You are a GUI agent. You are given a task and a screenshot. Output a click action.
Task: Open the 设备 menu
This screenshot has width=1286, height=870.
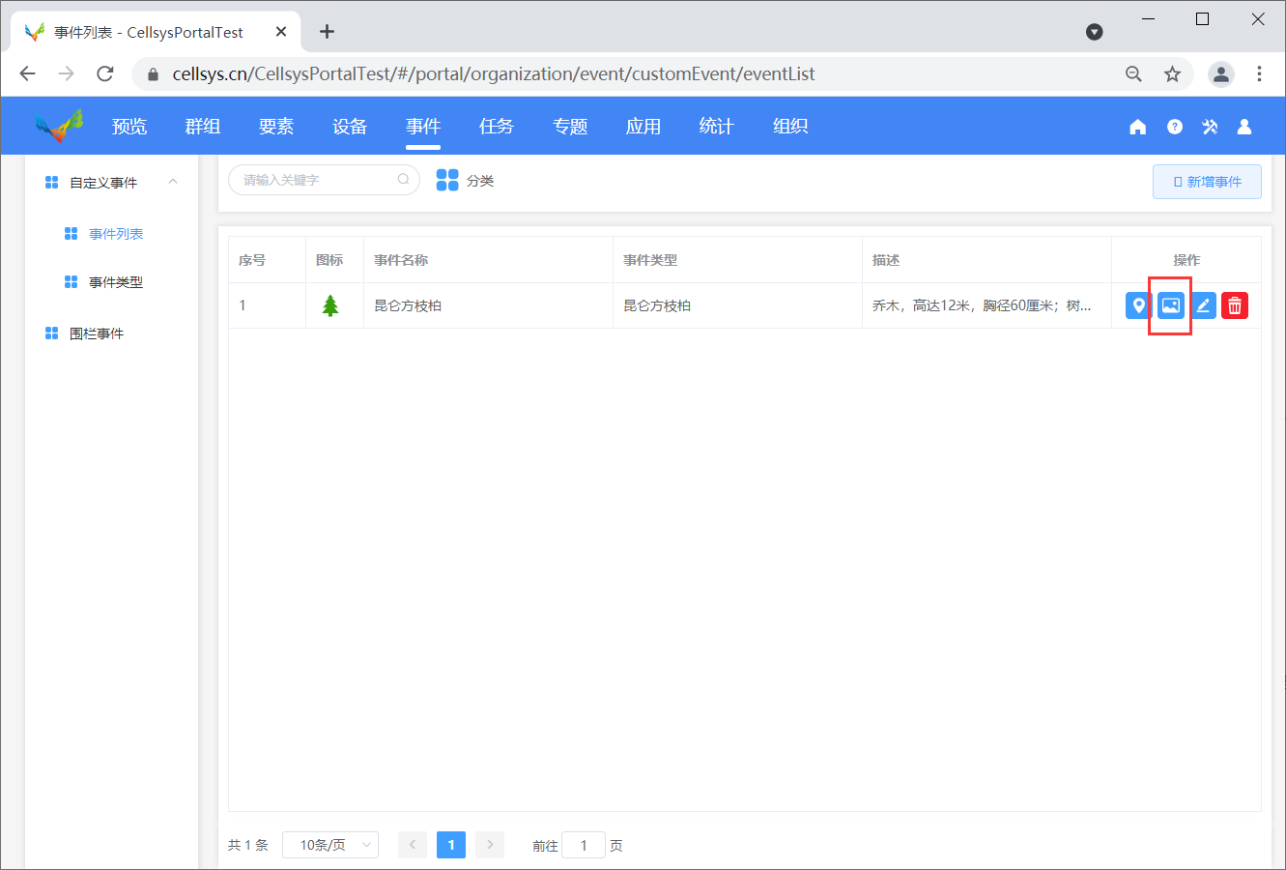[x=350, y=127]
